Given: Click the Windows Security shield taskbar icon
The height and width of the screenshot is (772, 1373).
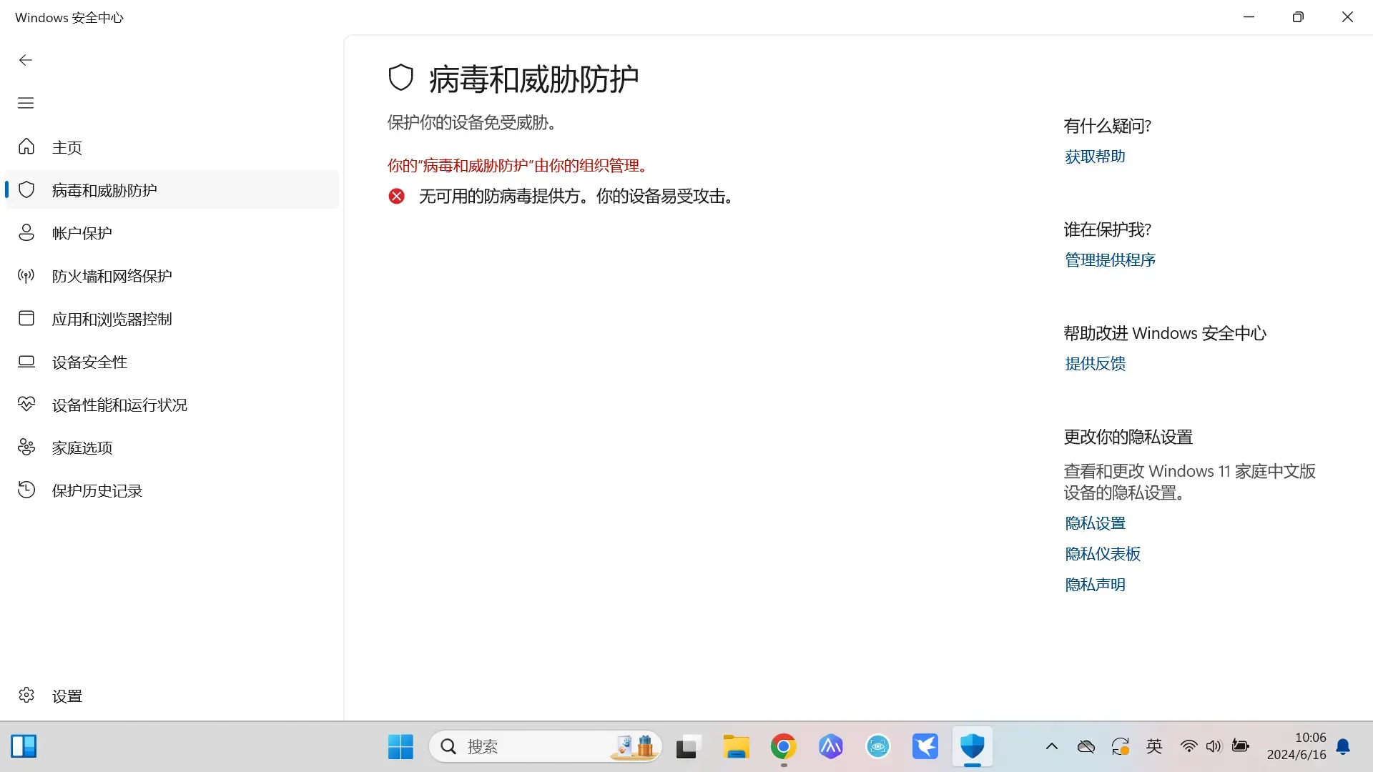Looking at the screenshot, I should click(973, 746).
